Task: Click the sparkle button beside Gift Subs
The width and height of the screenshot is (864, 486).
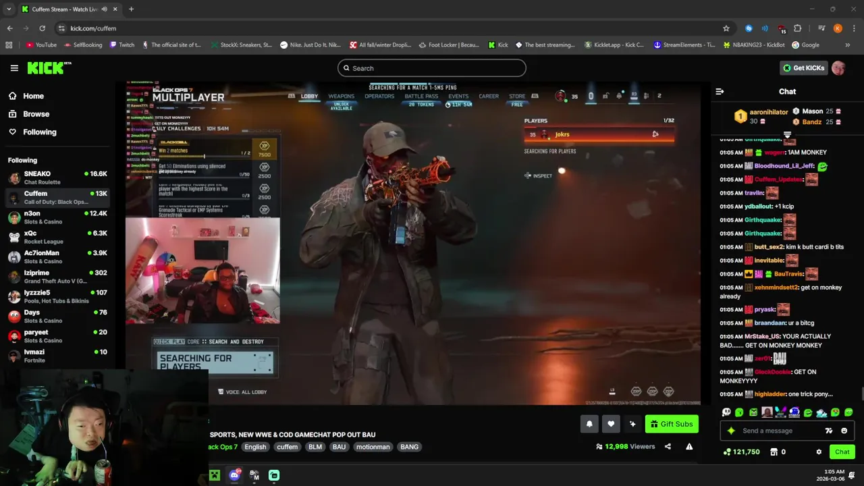Action: click(x=632, y=424)
